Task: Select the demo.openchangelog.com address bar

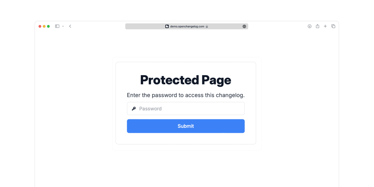Action: click(186, 26)
